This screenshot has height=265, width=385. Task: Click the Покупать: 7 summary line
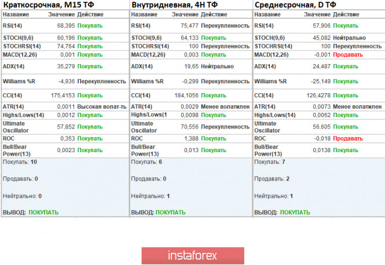(x=270, y=162)
